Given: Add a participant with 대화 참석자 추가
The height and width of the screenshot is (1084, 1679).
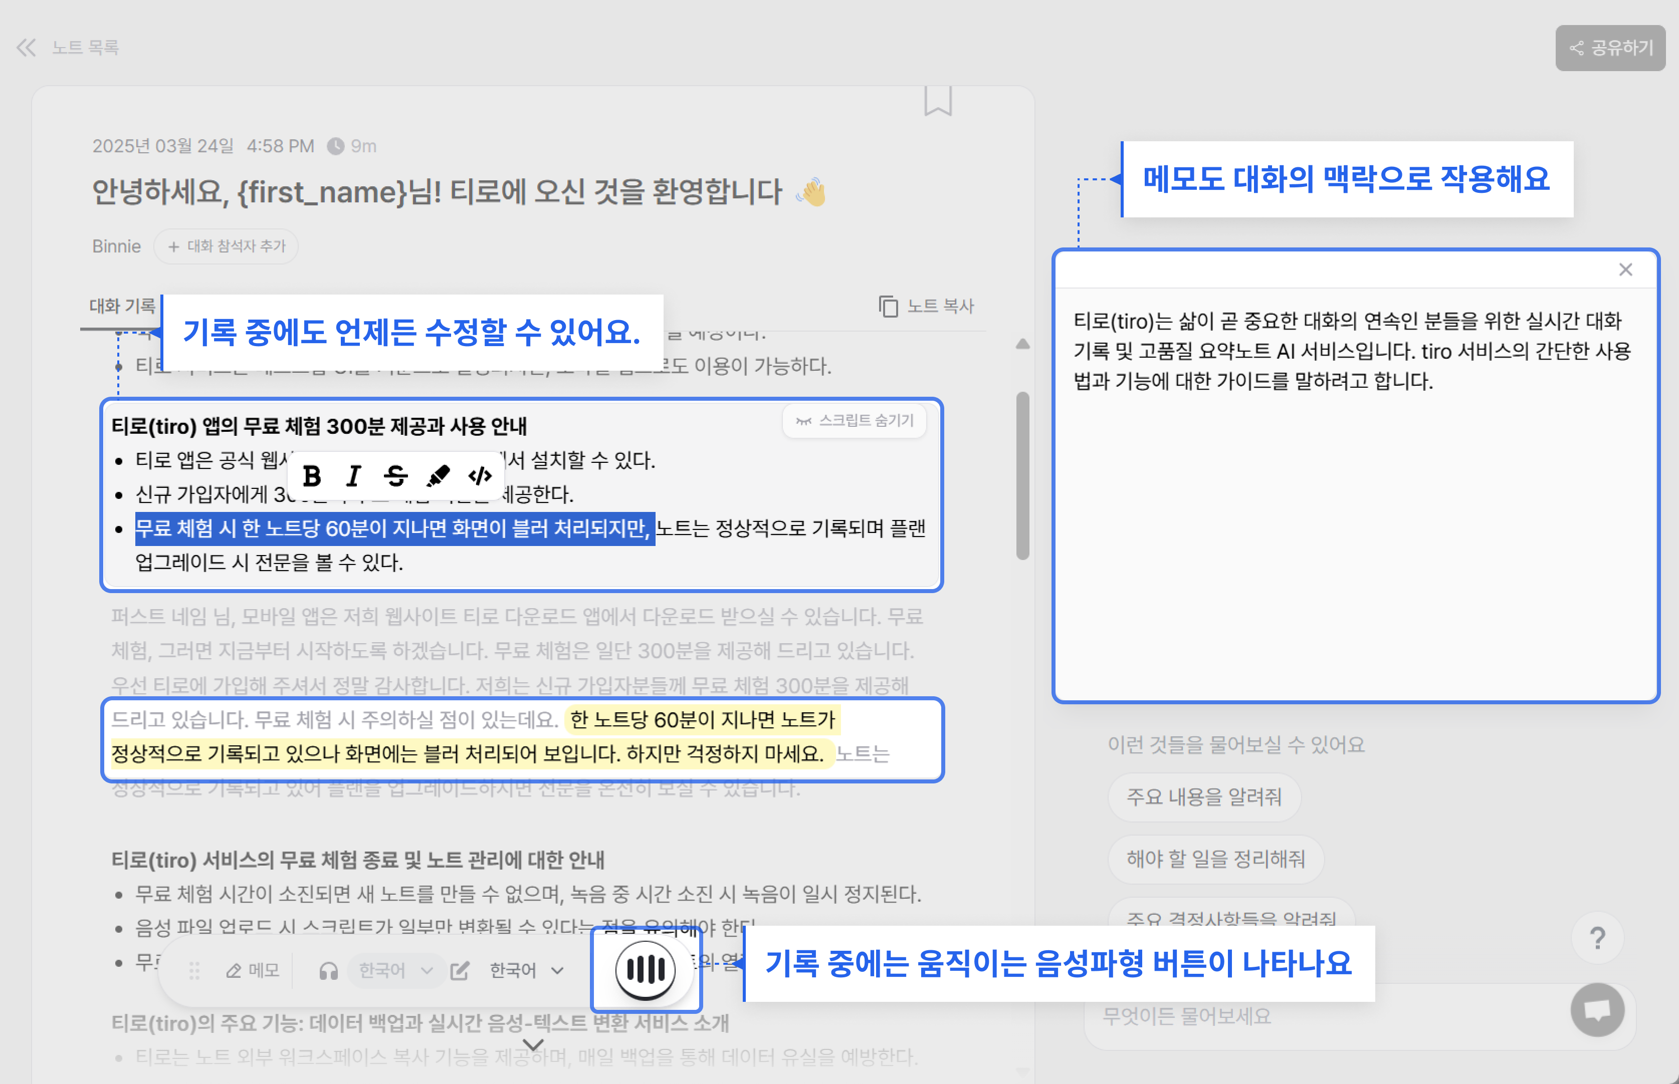Looking at the screenshot, I should (x=226, y=246).
